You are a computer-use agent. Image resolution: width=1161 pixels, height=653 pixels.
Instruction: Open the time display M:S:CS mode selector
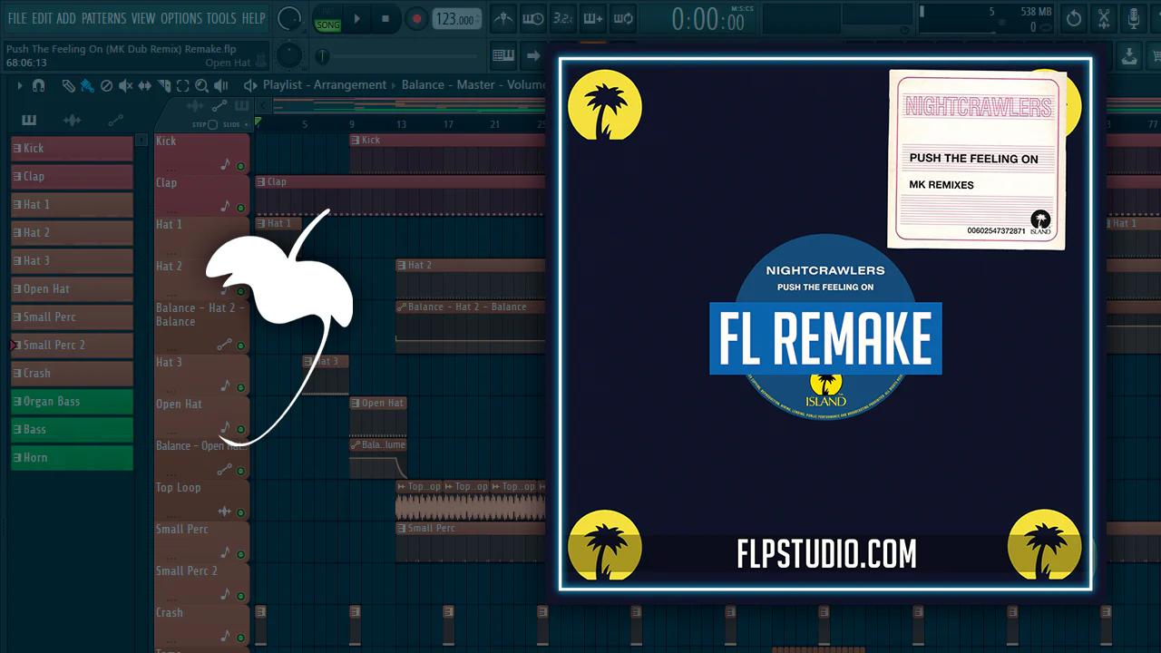742,8
